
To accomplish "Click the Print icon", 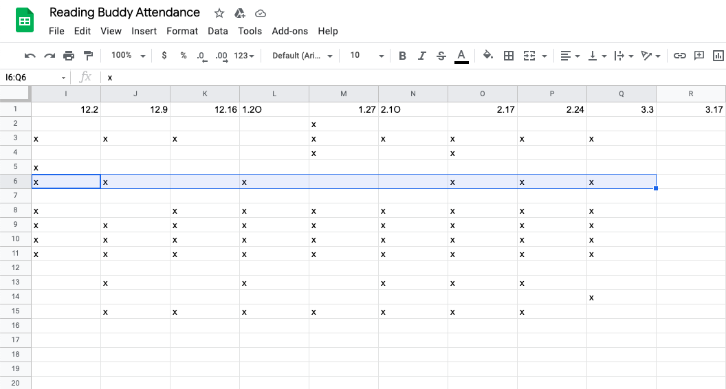I will coord(69,56).
